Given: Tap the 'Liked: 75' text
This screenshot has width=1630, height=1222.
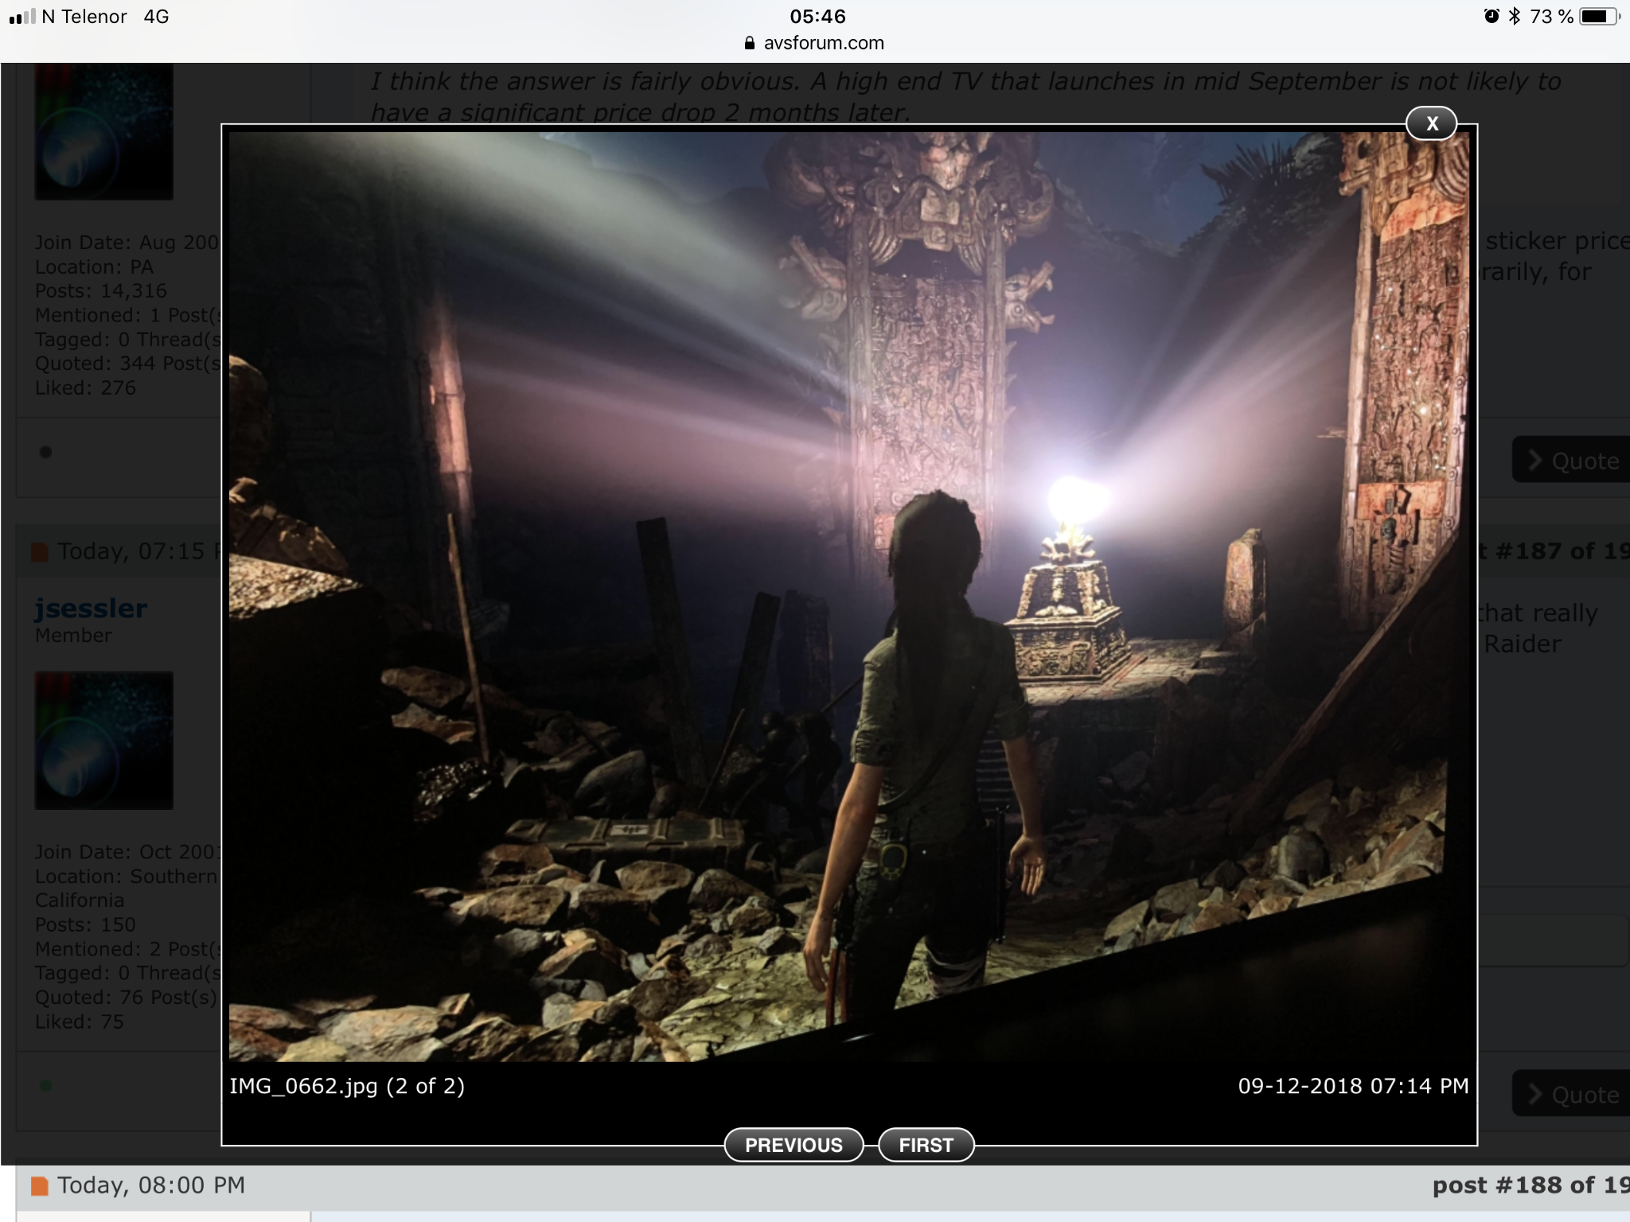Looking at the screenshot, I should point(80,1022).
